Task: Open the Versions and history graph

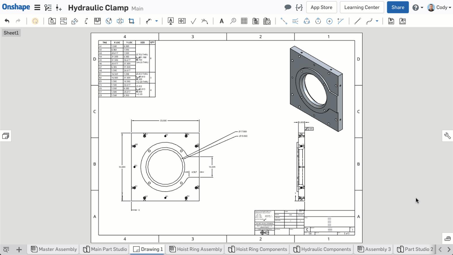Action: 48,7
